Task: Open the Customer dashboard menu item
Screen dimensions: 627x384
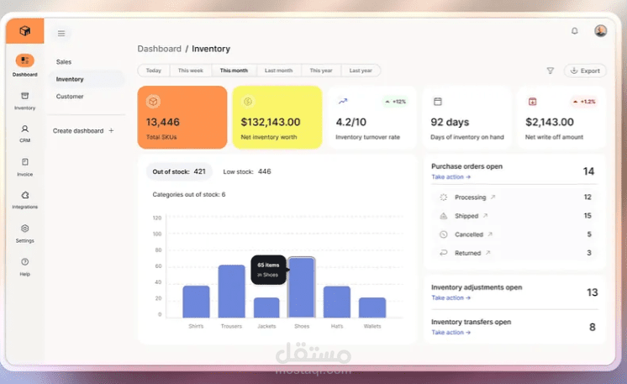Action: (x=70, y=97)
